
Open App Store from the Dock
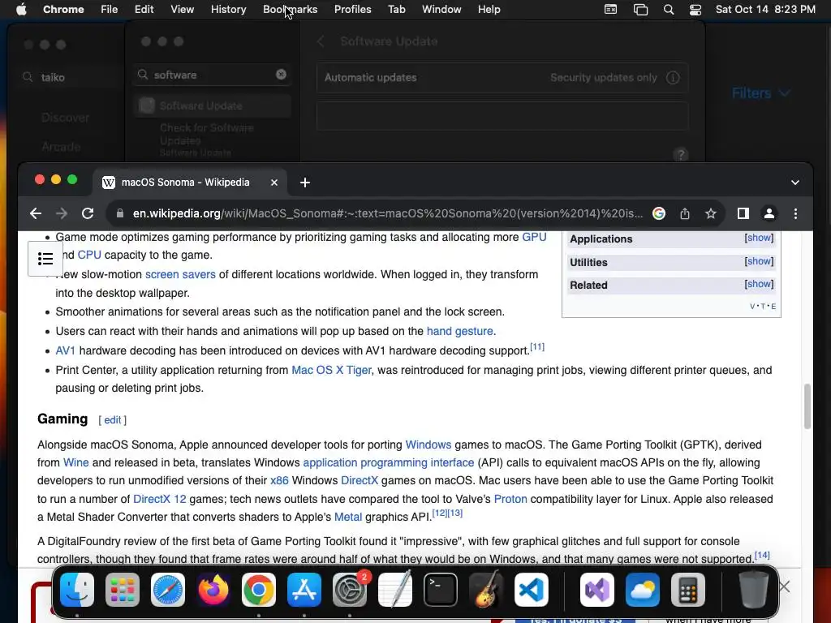pos(304,590)
